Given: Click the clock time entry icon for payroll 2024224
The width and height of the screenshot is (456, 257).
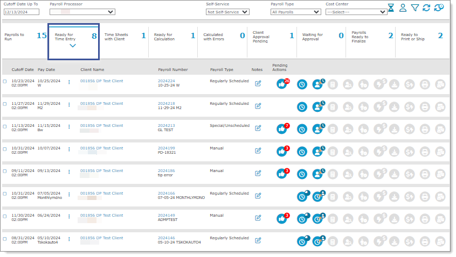Looking at the screenshot, I should (x=302, y=84).
